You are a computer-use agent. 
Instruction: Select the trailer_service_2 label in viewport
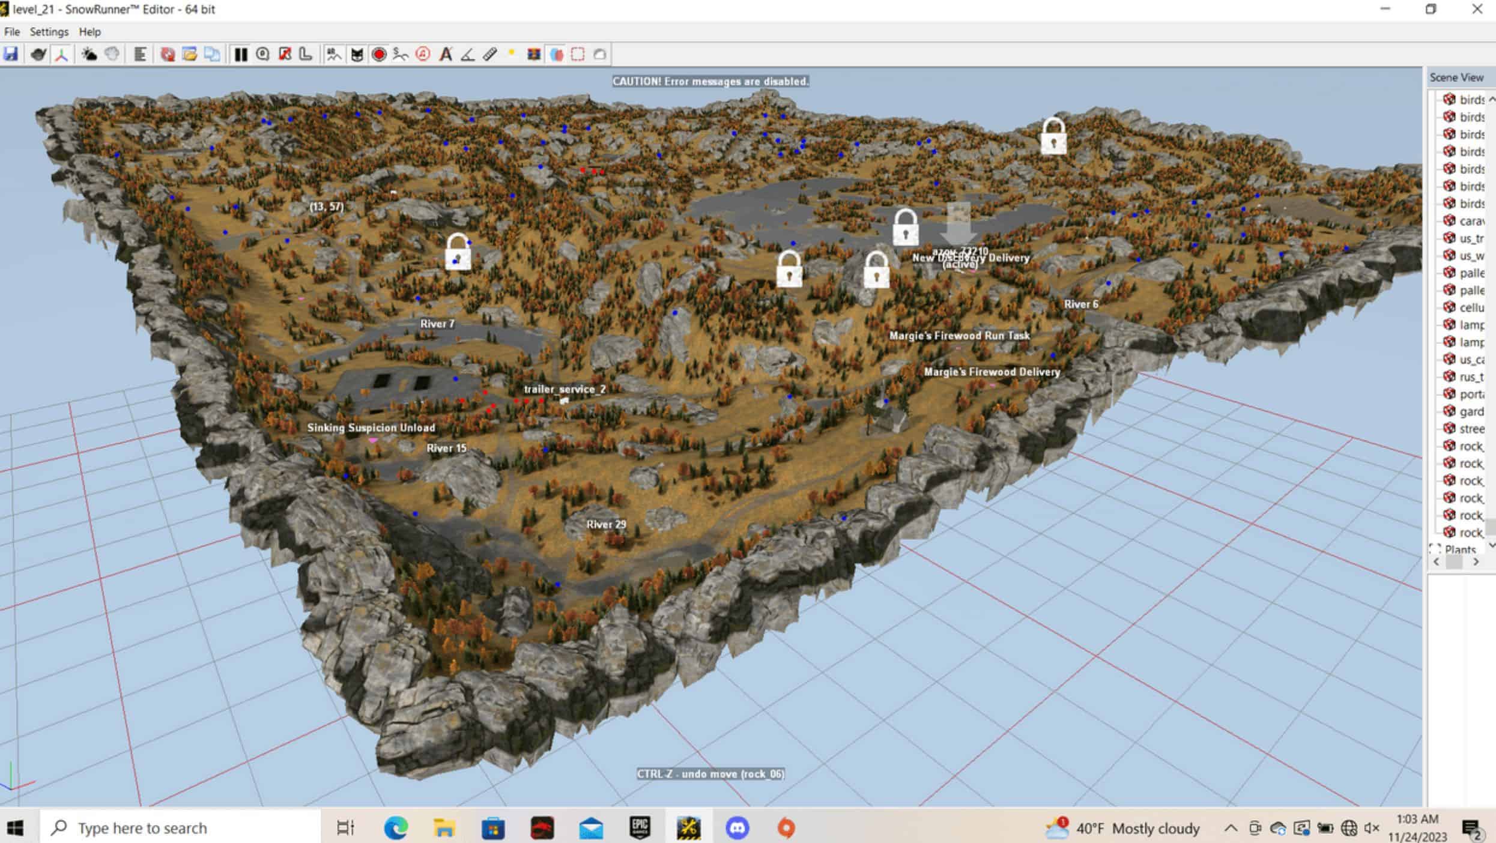565,389
